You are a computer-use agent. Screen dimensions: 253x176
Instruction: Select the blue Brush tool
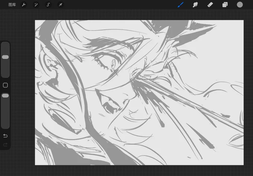point(180,5)
